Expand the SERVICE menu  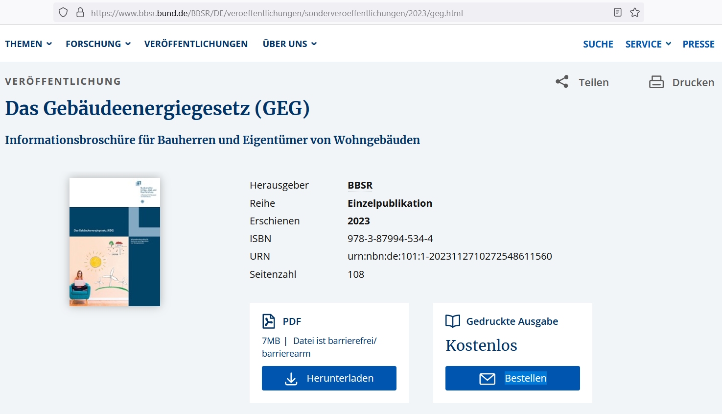point(648,44)
